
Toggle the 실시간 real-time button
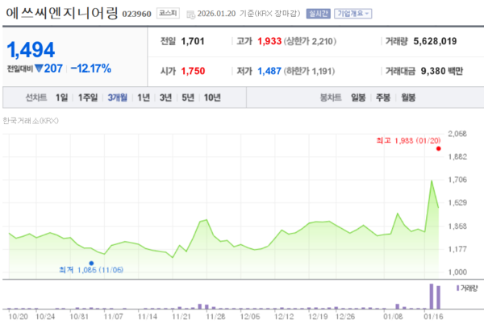coord(319,14)
